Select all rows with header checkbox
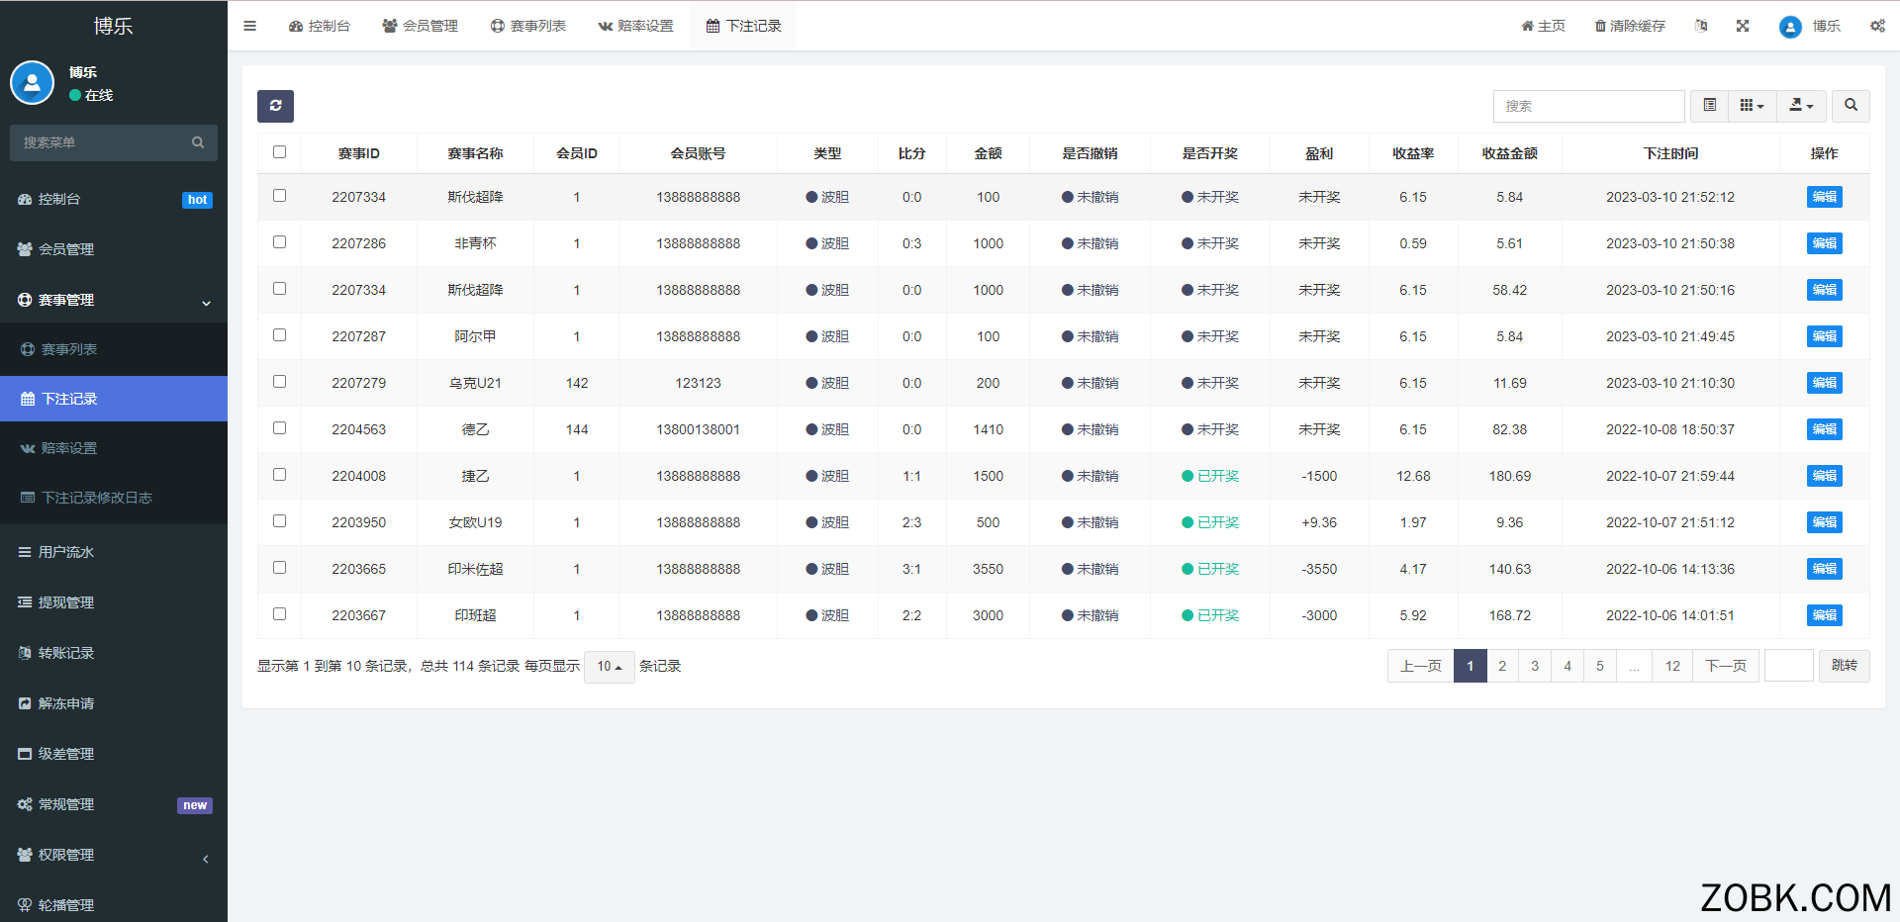1900x922 pixels. click(x=279, y=152)
